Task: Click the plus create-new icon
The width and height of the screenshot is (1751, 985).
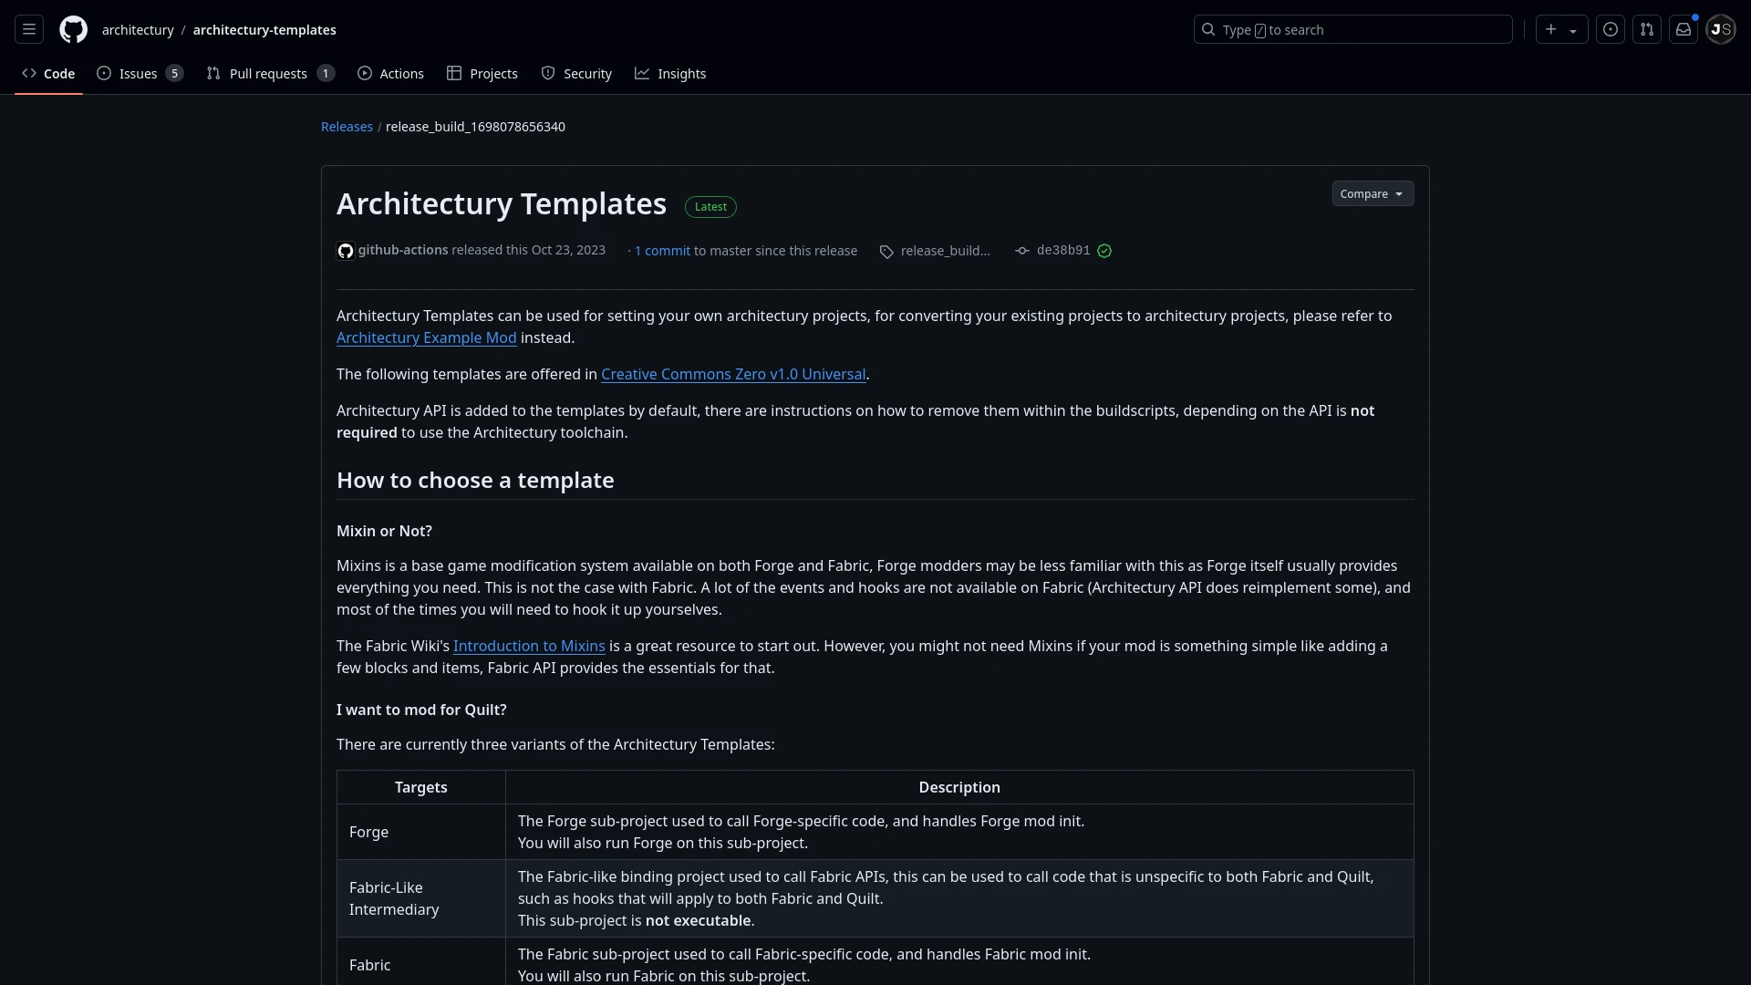Action: coord(1551,29)
